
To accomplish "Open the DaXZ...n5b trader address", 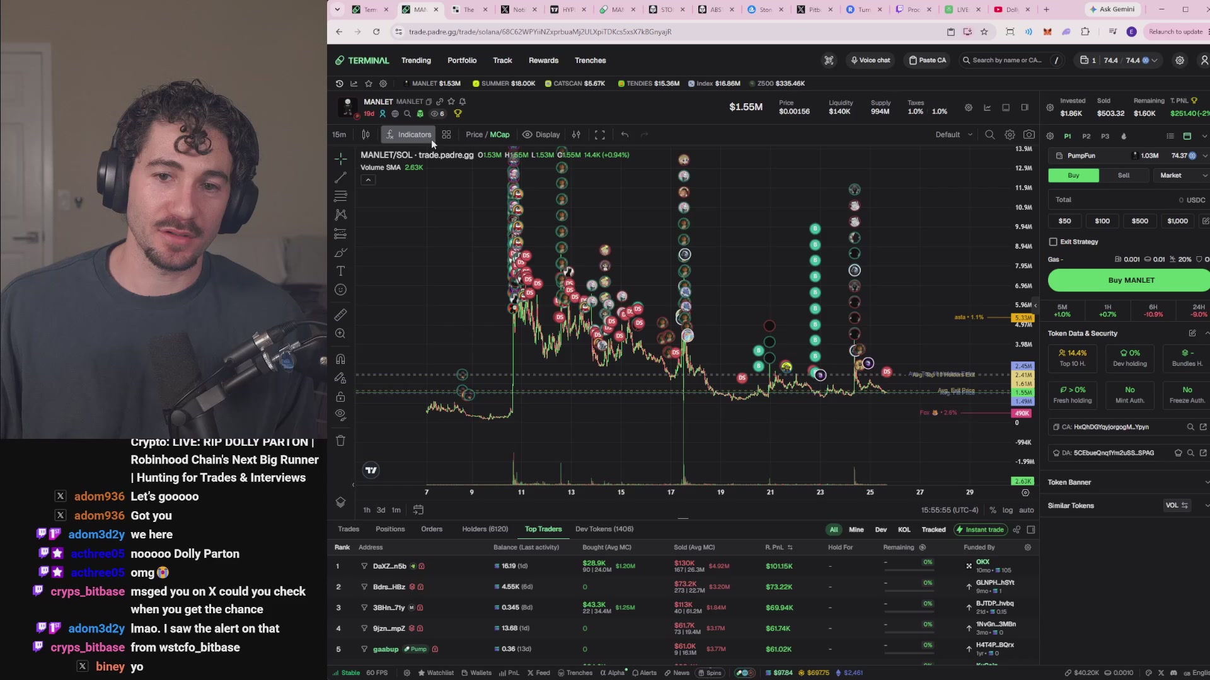I will [389, 566].
